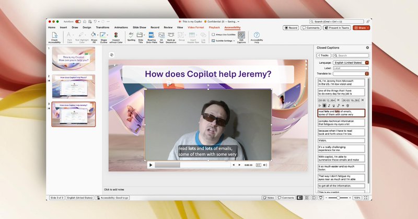This screenshot has width=418, height=219.
Task: Apply bold in caption editor toolbar
Action: tap(324, 106)
